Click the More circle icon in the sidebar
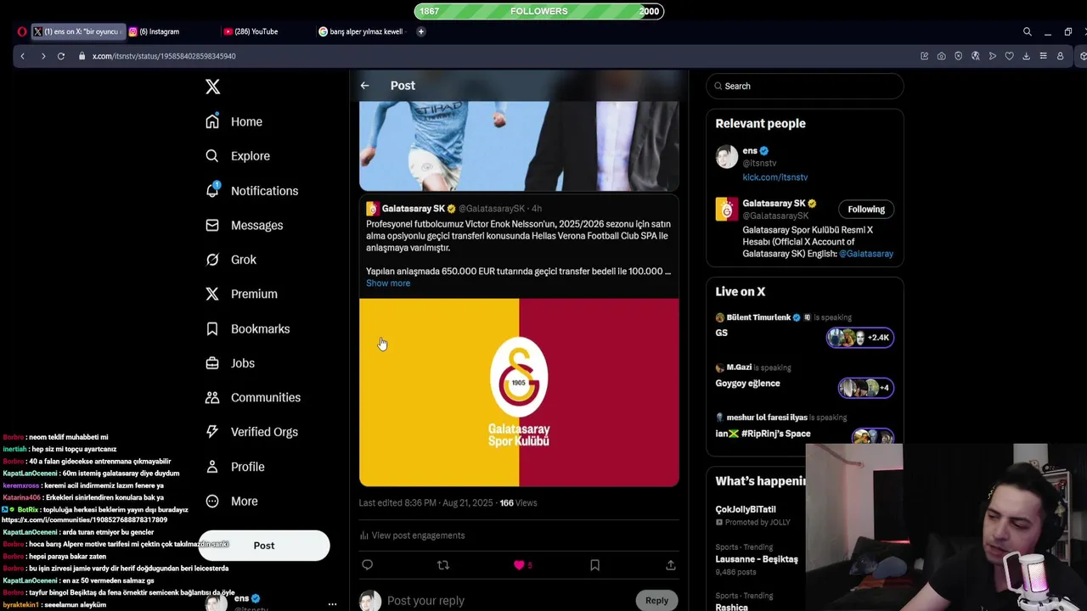This screenshot has height=611, width=1087. 212,501
